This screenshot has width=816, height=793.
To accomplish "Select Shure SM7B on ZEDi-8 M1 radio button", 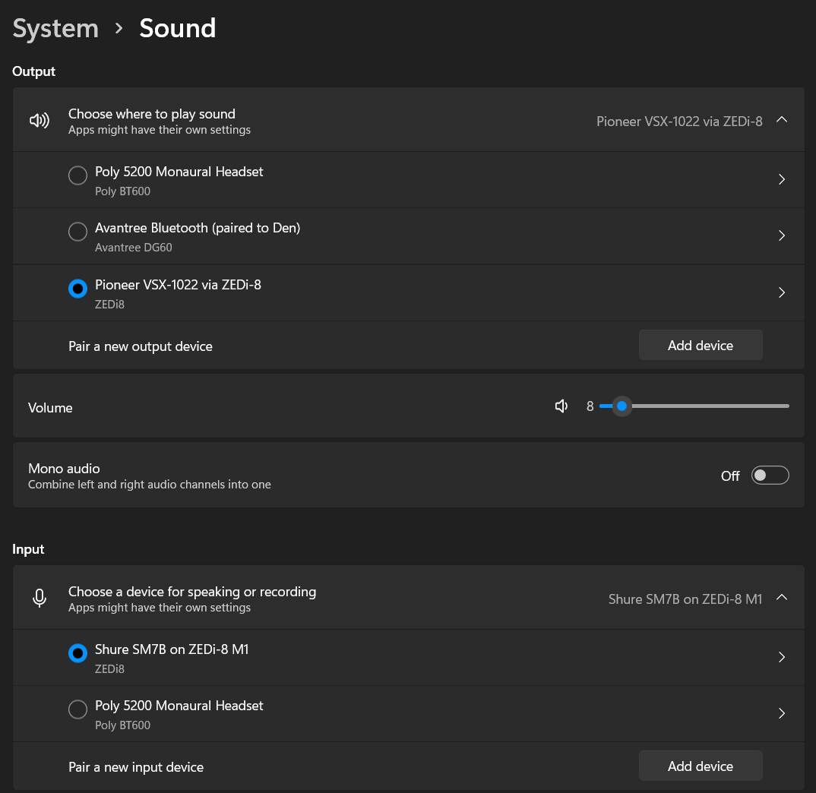I will 77,653.
